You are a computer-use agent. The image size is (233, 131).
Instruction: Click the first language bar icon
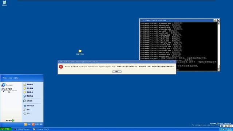point(222,126)
